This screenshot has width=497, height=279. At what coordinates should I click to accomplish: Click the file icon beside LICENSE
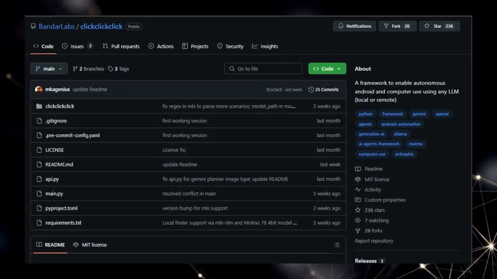point(39,150)
